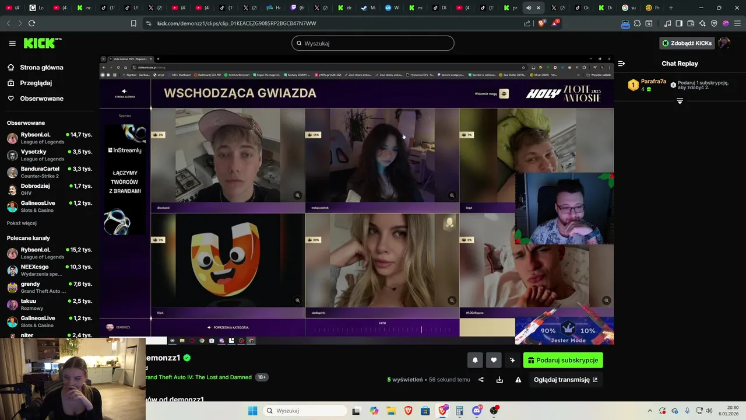Click discokarol video thumbnail in the clip

click(x=228, y=156)
